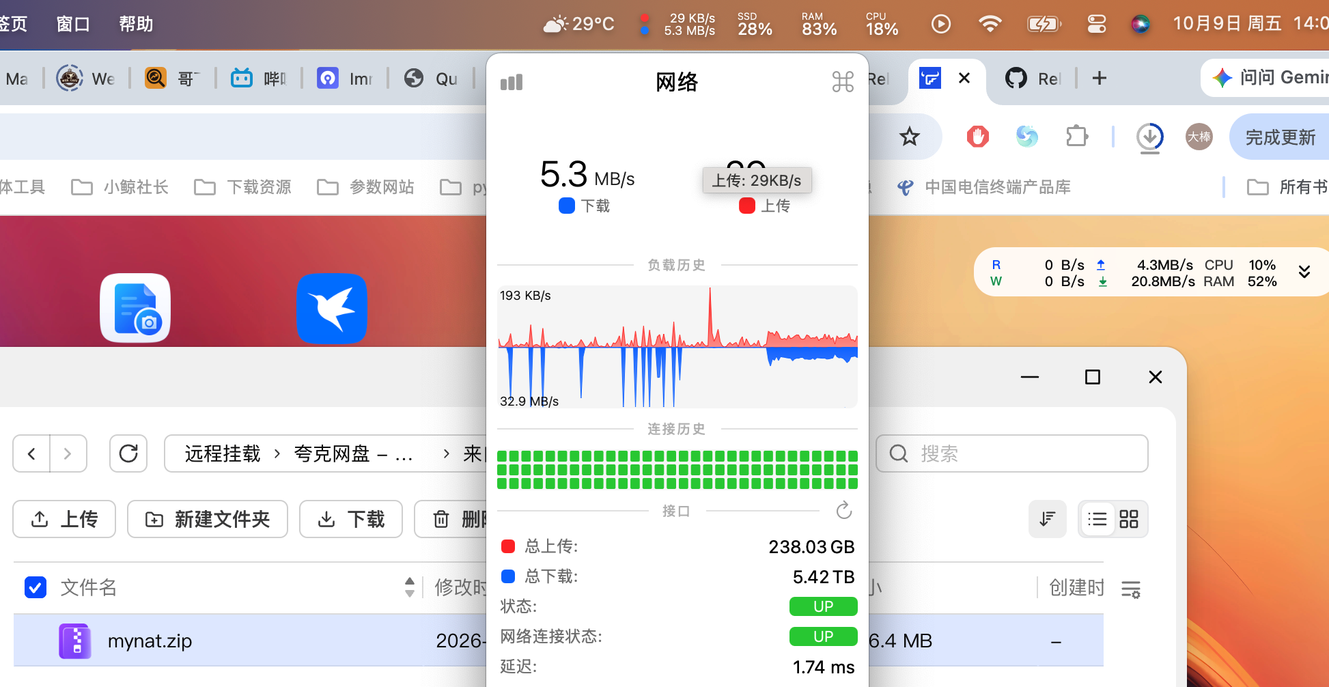The image size is (1329, 687).
Task: Open the sort order button
Action: click(x=1047, y=519)
